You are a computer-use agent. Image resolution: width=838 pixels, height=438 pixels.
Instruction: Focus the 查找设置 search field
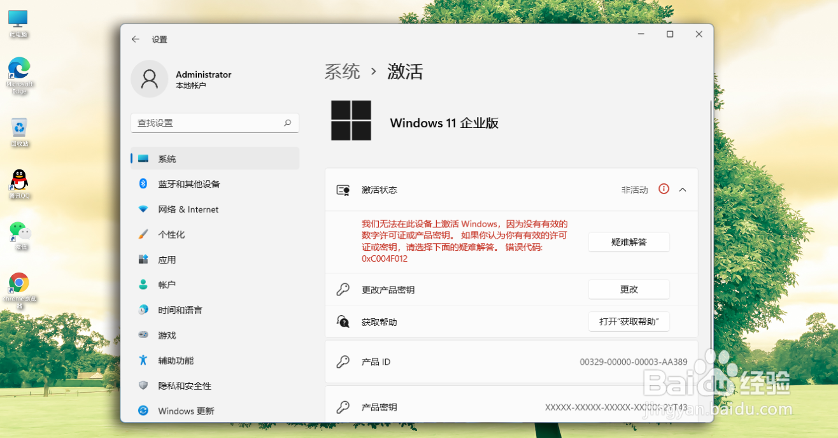click(x=215, y=123)
